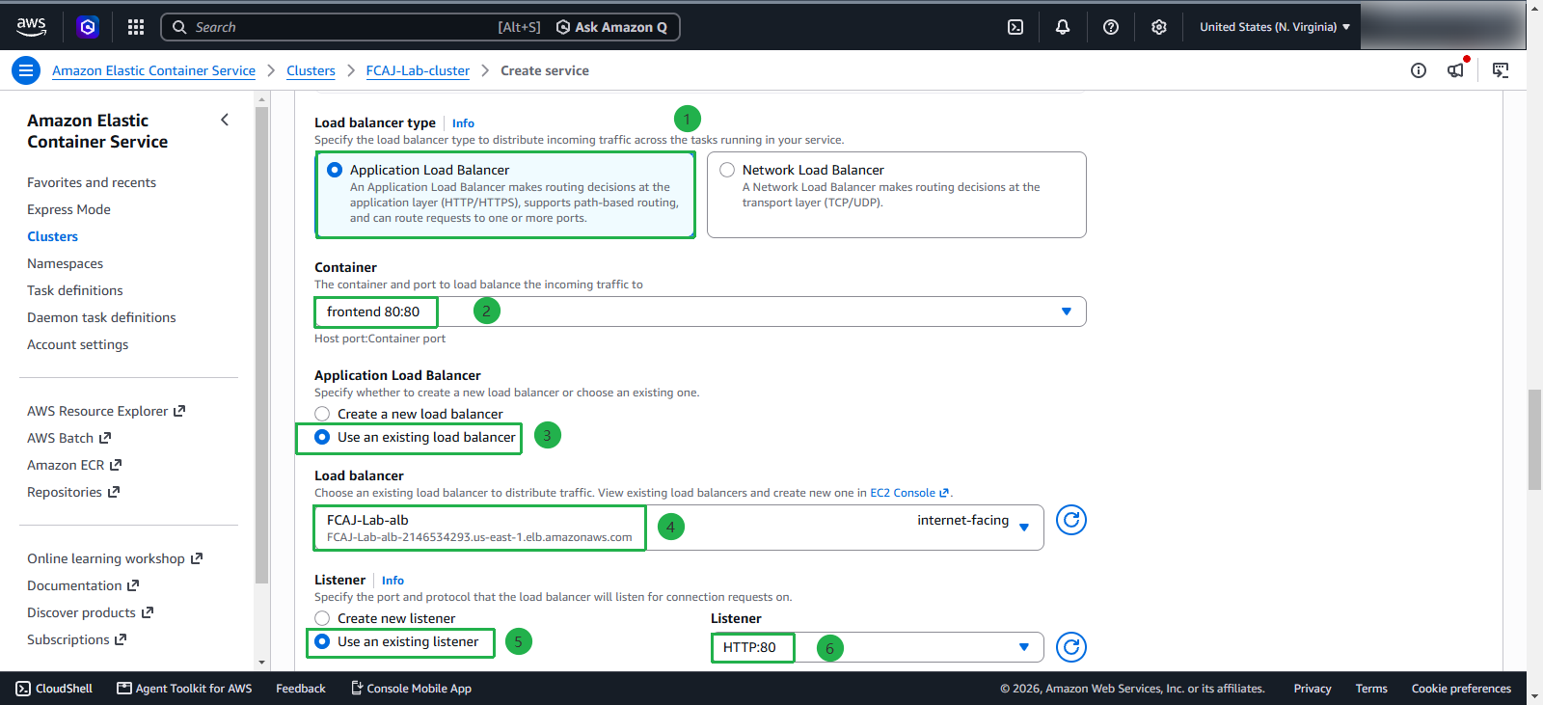Click the main page vertical scrollbar
The image size is (1543, 705).
1534,440
